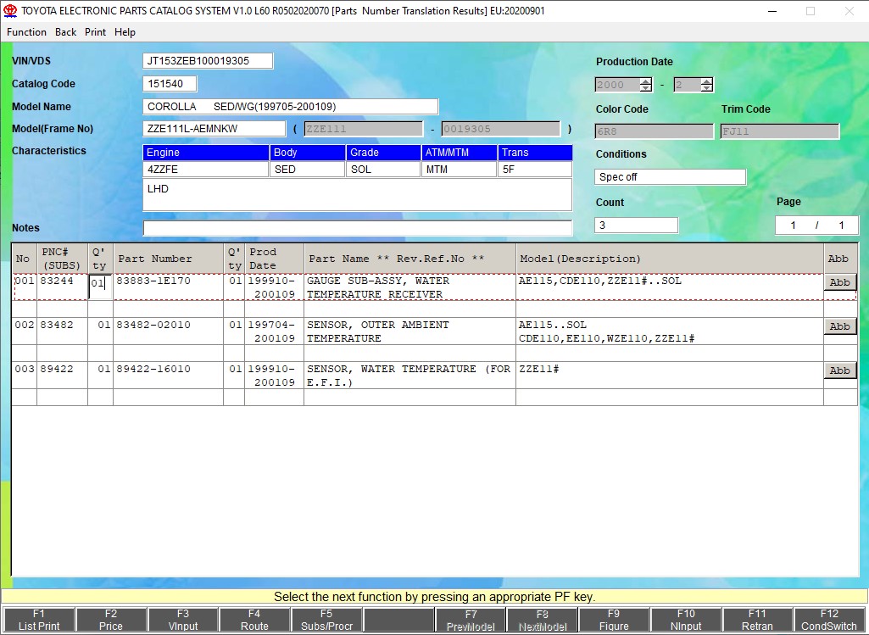Screen dimensions: 869x635
Task: Open the Print menu
Action: [95, 32]
